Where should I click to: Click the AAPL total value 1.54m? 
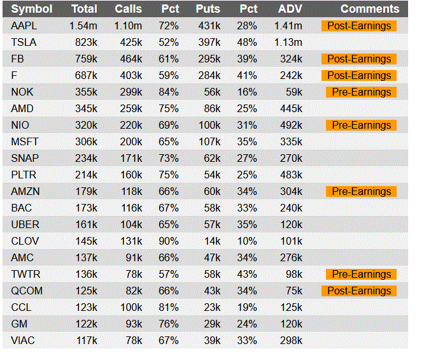(x=83, y=26)
